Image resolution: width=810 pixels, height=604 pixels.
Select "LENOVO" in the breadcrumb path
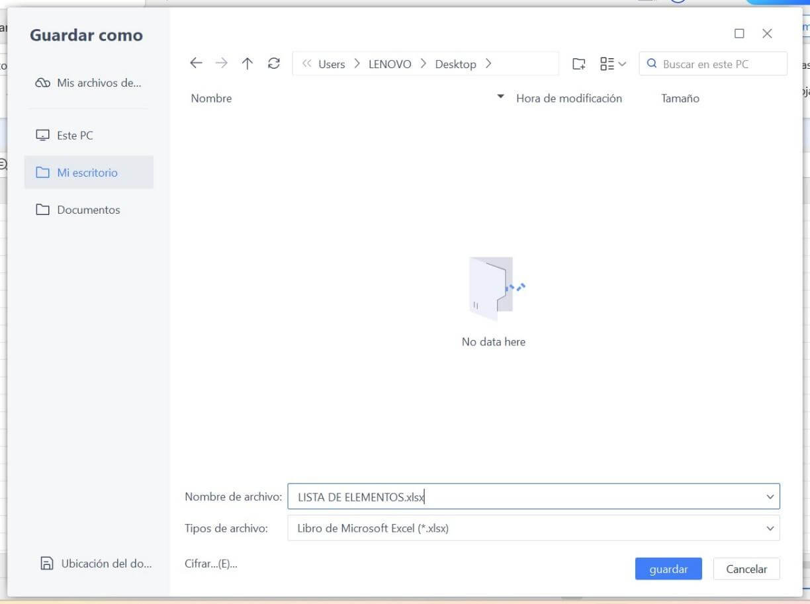390,63
